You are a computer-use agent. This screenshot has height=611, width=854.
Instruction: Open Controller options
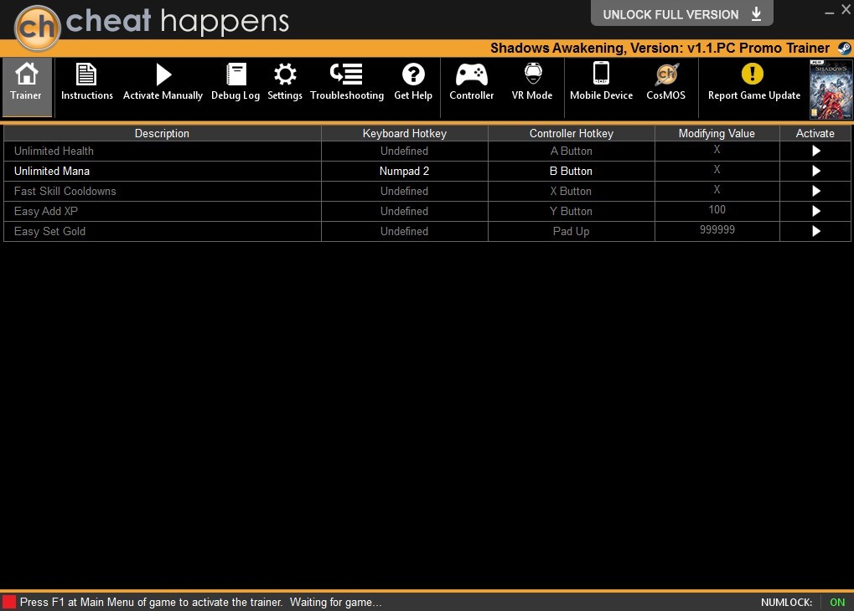[x=472, y=82]
